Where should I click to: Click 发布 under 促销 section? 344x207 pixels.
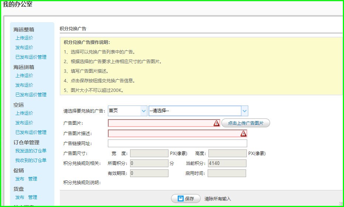20,179
